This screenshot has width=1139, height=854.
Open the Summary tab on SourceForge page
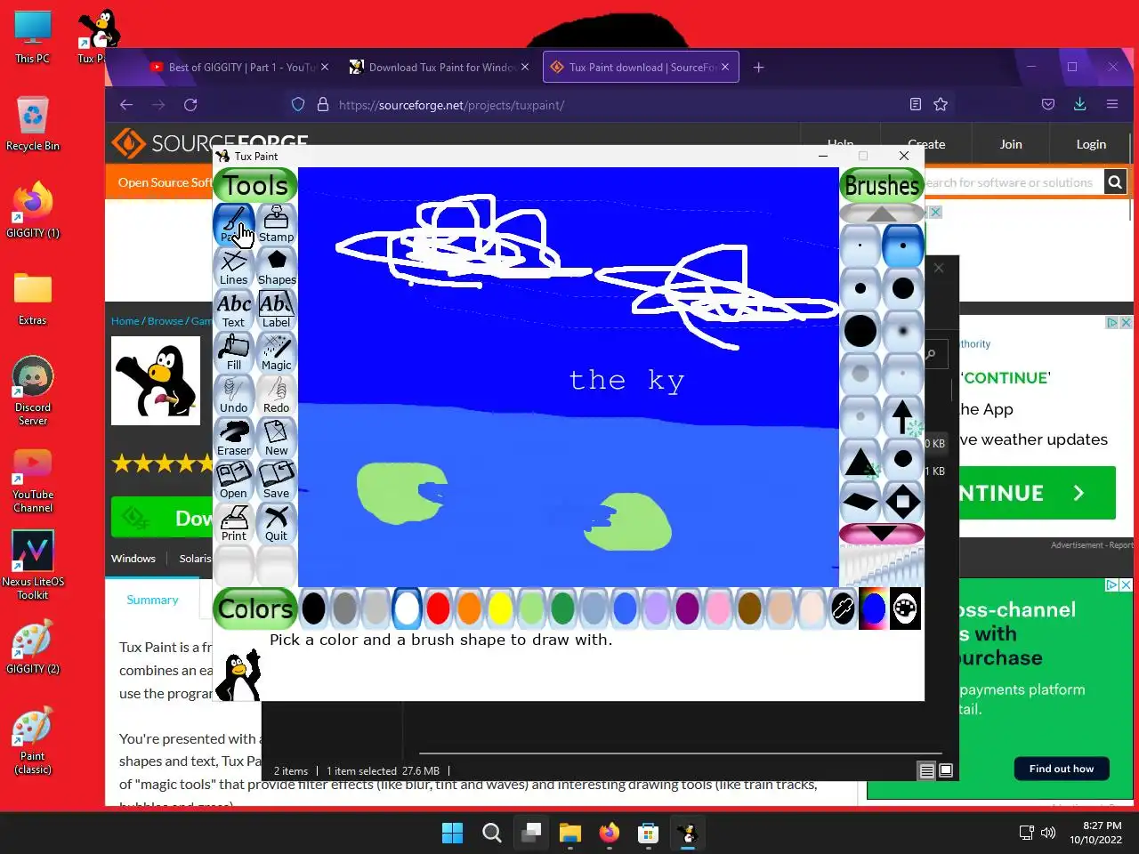point(152,600)
